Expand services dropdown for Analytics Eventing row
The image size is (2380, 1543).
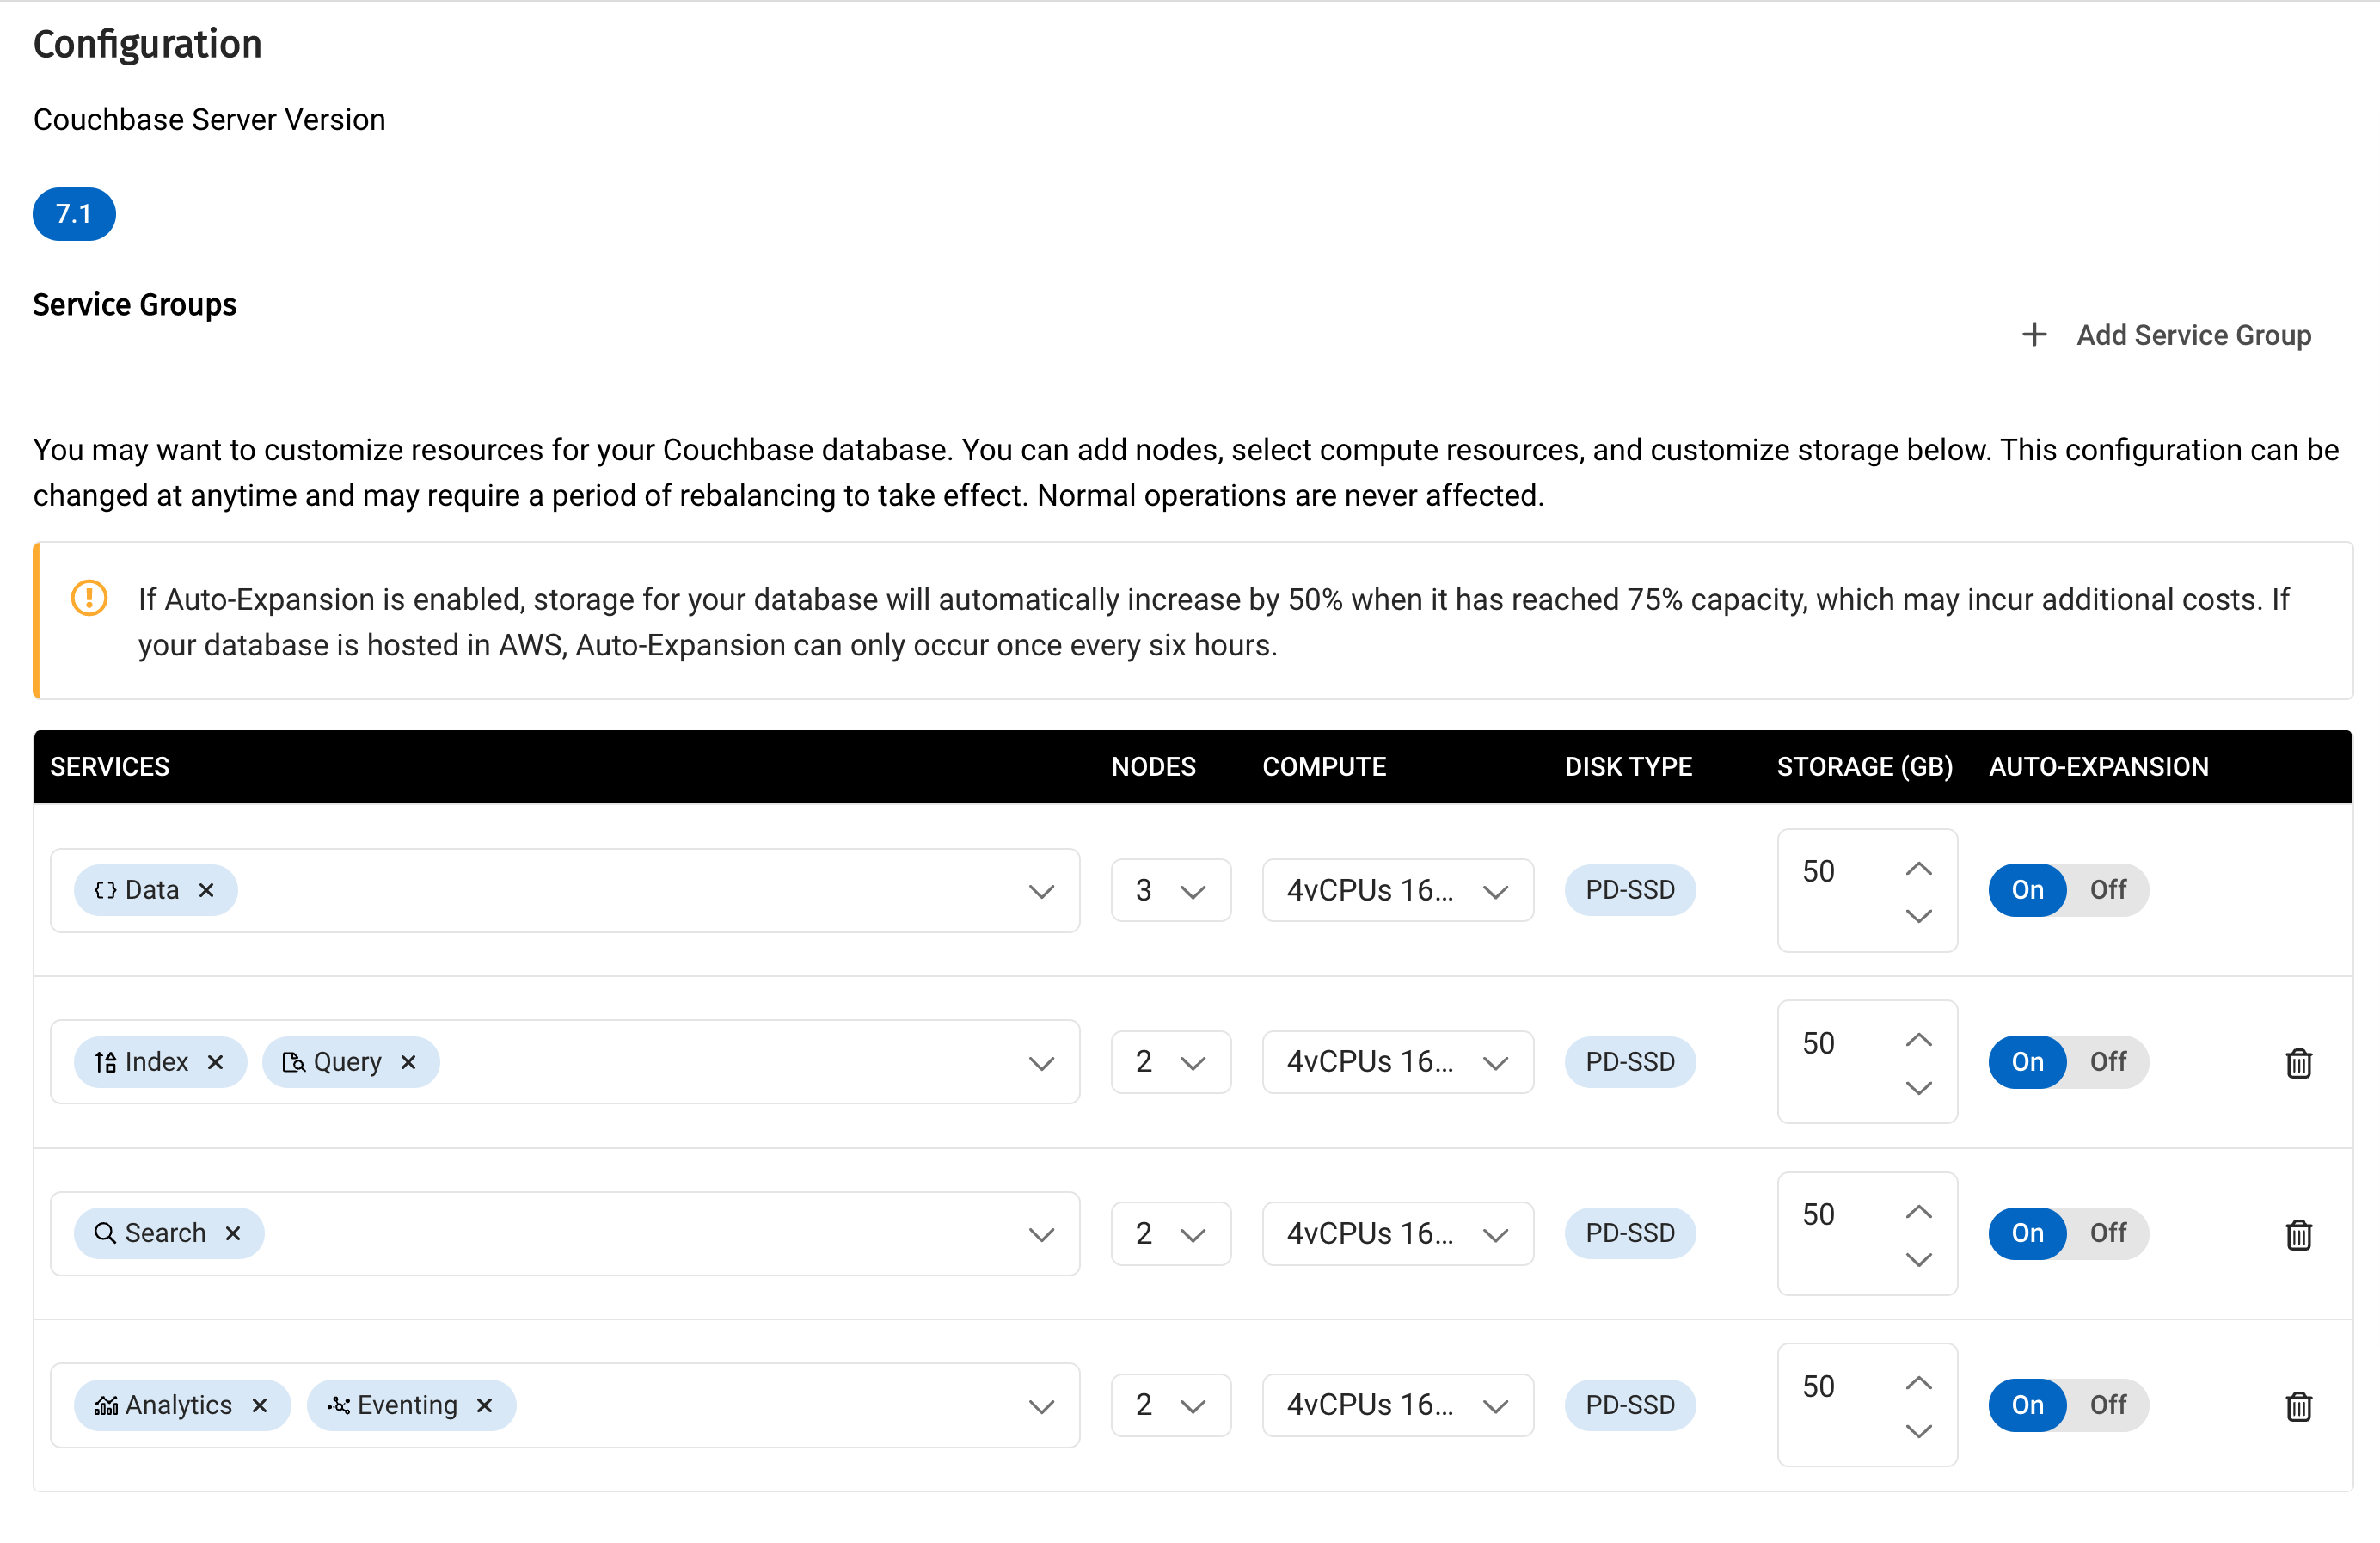point(1041,1406)
